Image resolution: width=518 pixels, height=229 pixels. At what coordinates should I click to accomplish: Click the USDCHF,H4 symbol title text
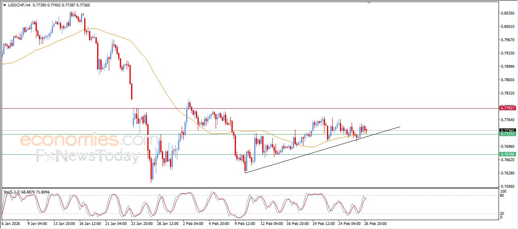pos(19,5)
